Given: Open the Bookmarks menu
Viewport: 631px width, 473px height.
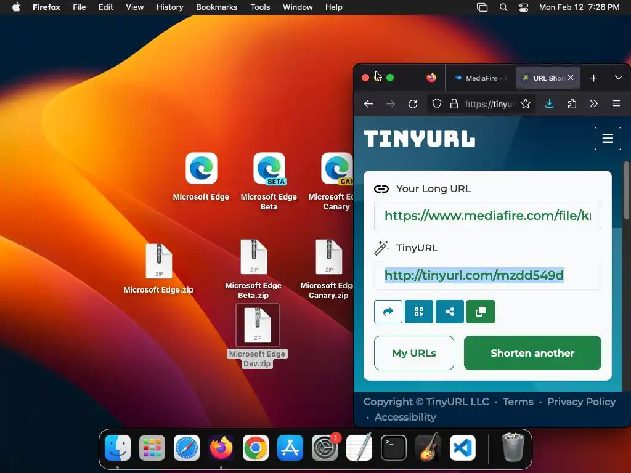Looking at the screenshot, I should 216,7.
